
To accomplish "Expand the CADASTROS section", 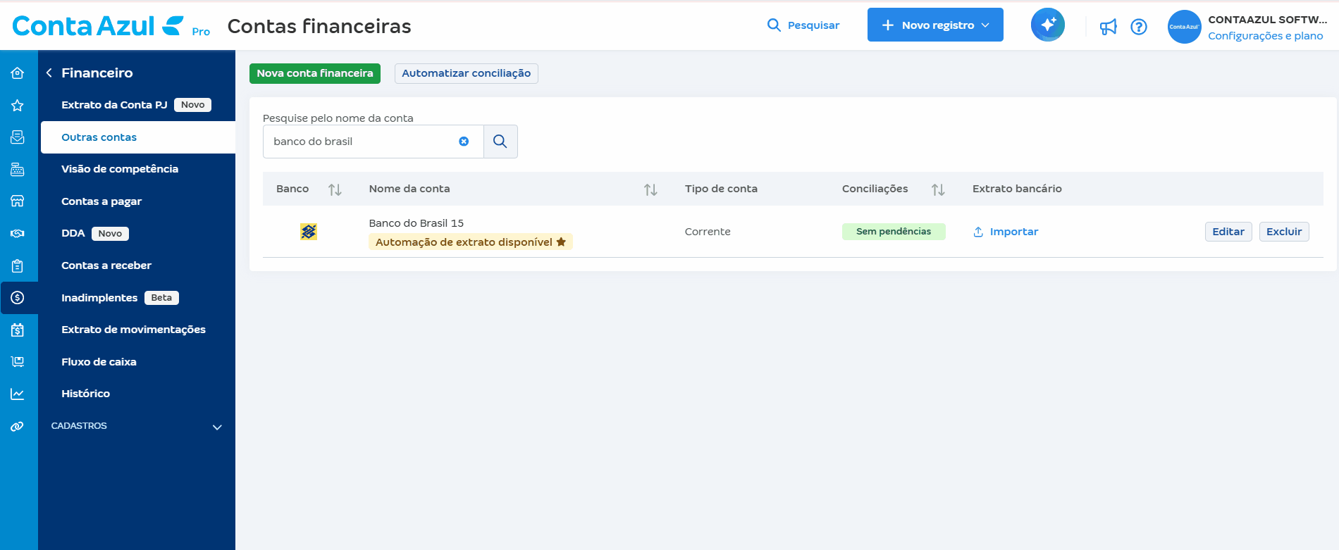I will 137,426.
